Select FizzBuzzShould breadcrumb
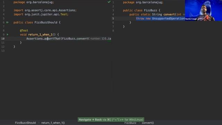This screenshot has width=222, height=125. coord(25,123)
